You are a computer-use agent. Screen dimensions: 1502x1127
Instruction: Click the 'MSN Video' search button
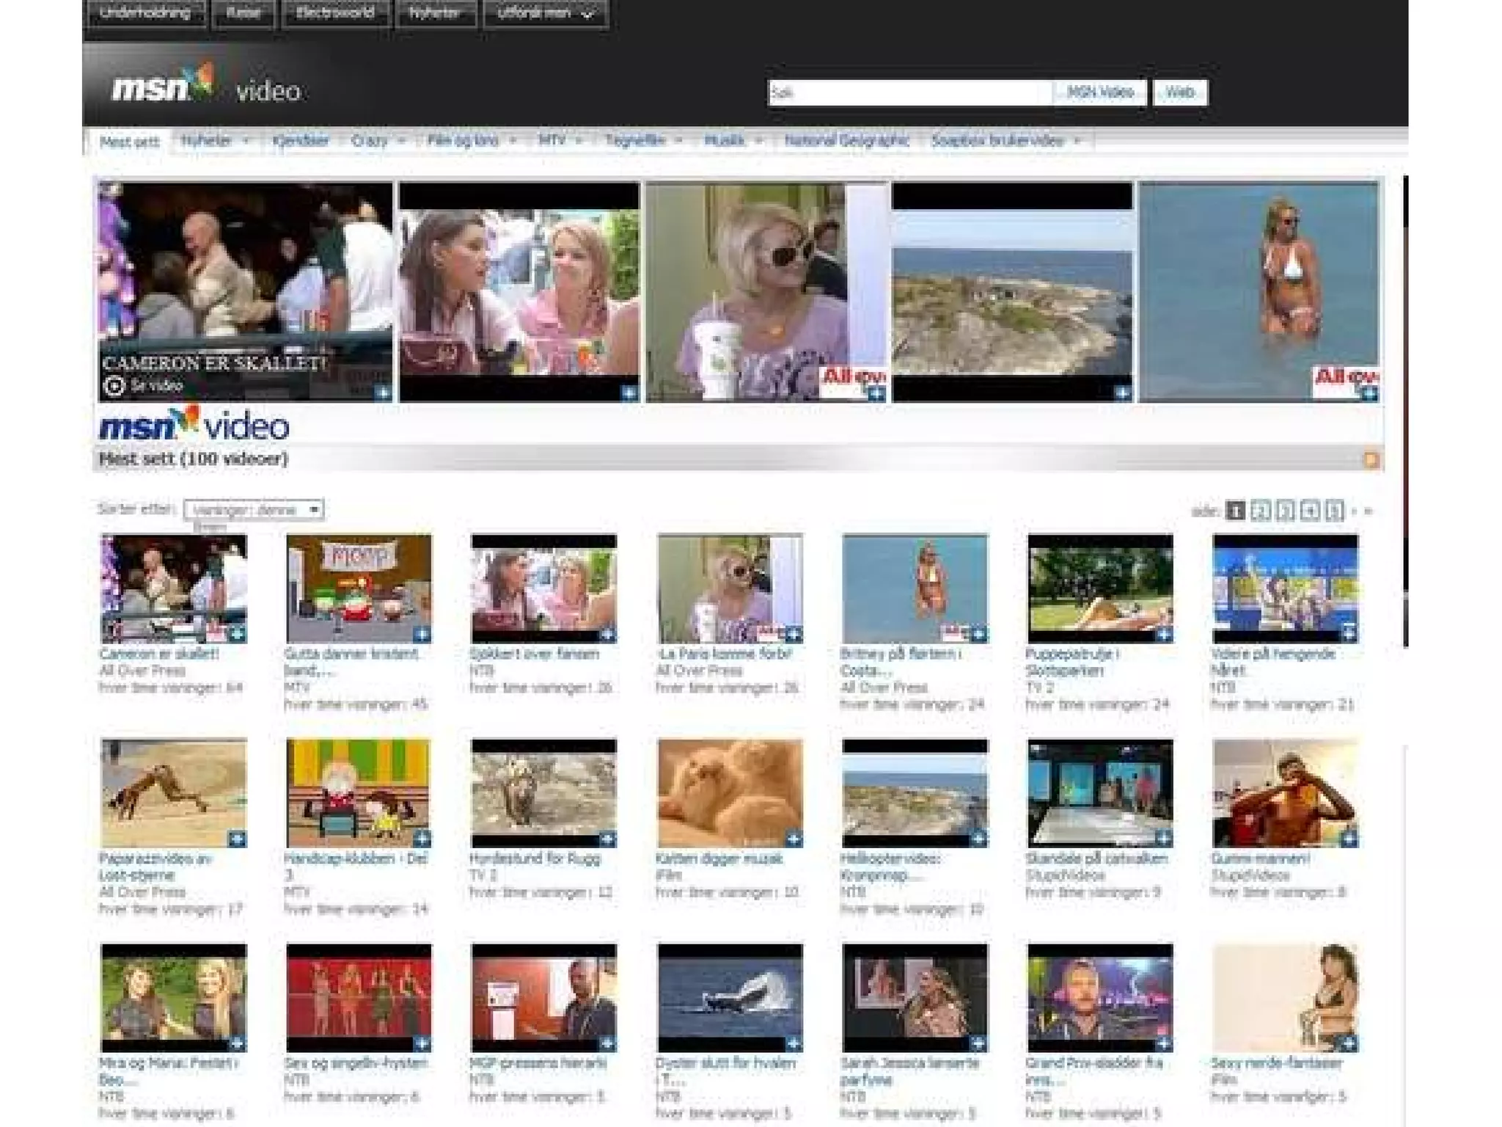click(x=1099, y=92)
